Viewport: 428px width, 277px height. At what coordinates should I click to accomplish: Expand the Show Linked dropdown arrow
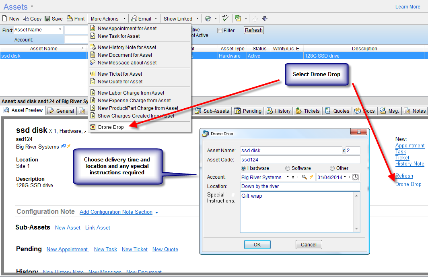[197, 19]
